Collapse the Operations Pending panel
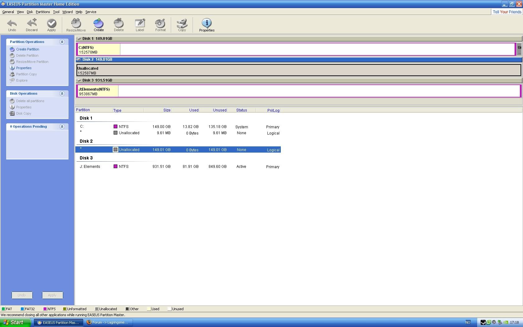 coord(62,126)
